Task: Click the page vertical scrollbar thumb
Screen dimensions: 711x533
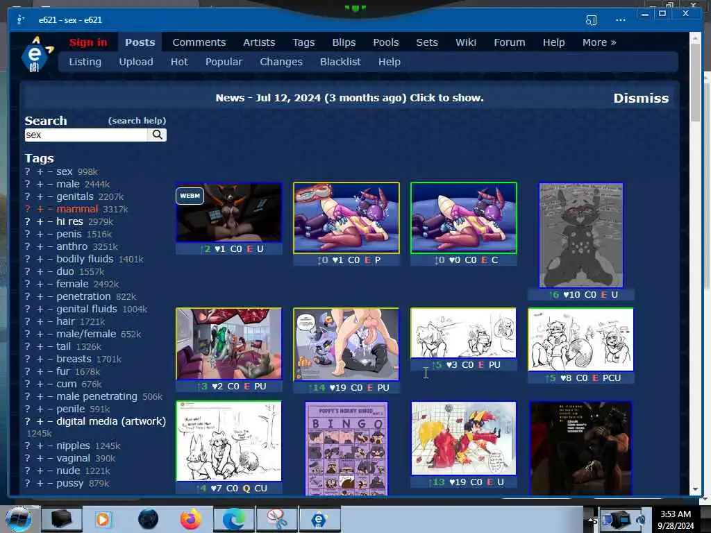Action: pyautogui.click(x=695, y=82)
